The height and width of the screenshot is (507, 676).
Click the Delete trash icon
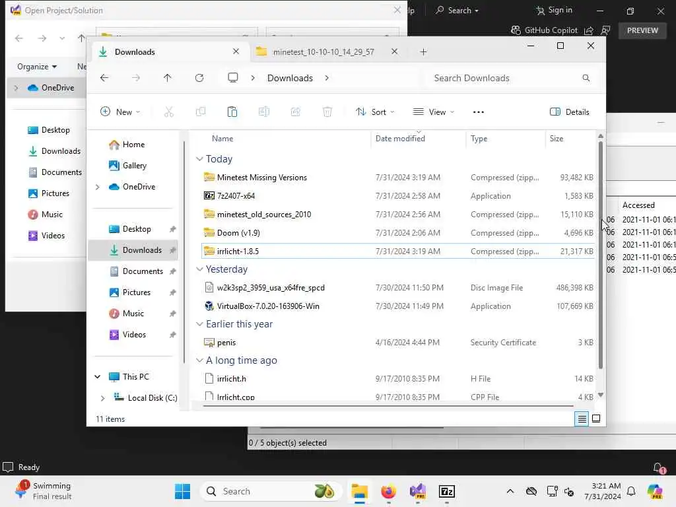(x=327, y=112)
